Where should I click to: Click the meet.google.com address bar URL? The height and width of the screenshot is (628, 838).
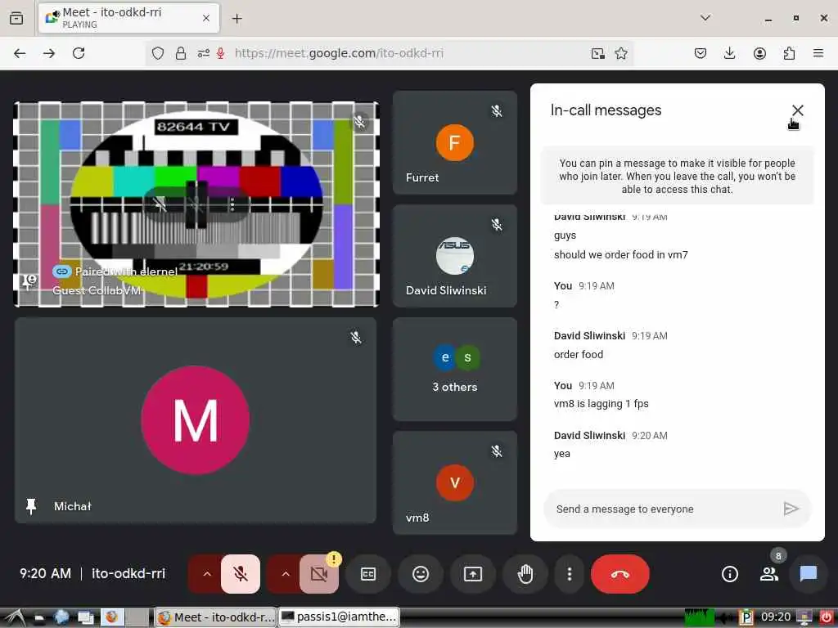click(339, 53)
